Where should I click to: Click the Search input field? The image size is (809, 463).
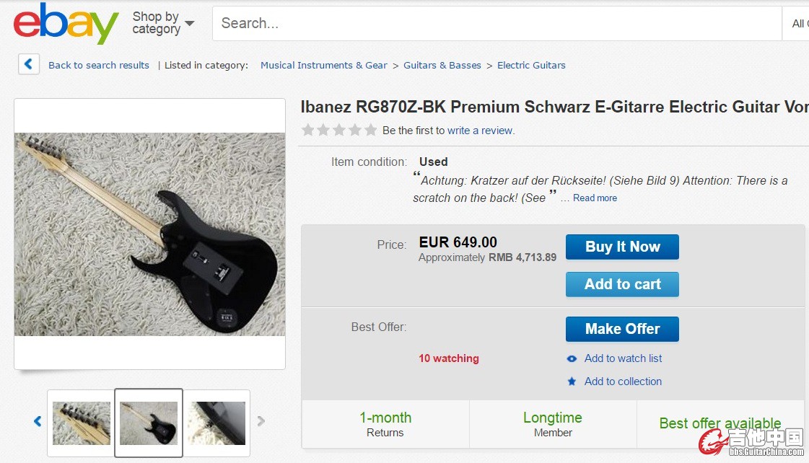[x=497, y=24]
